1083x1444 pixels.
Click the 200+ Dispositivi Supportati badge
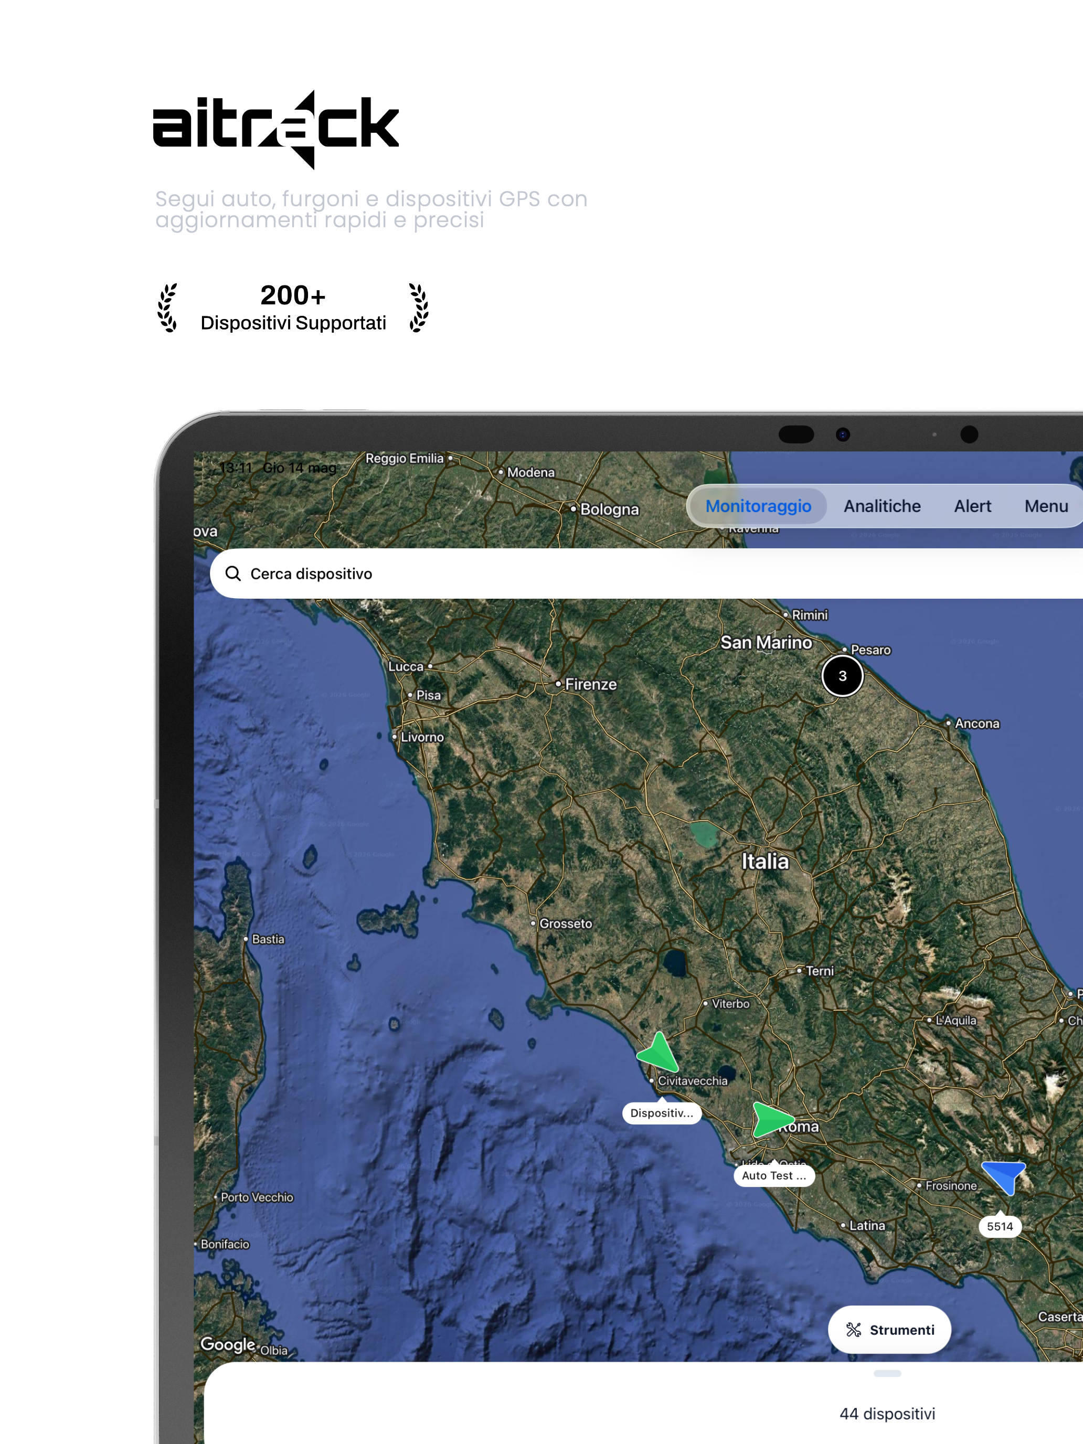tap(292, 307)
